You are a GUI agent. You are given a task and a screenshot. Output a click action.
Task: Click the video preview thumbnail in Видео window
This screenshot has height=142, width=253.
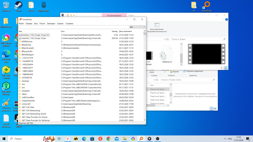[x=206, y=54]
